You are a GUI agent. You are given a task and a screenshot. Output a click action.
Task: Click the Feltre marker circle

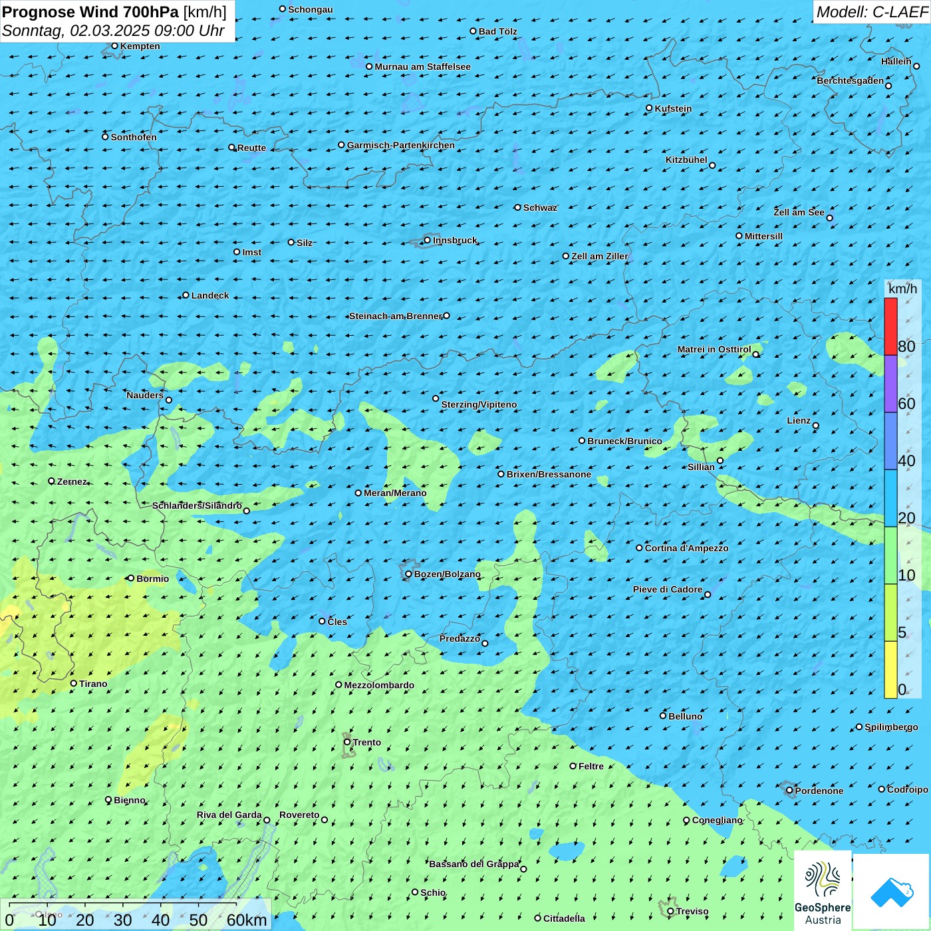point(573,766)
